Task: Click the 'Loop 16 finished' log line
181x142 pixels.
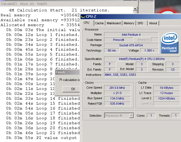Action: [x=43, y=108]
